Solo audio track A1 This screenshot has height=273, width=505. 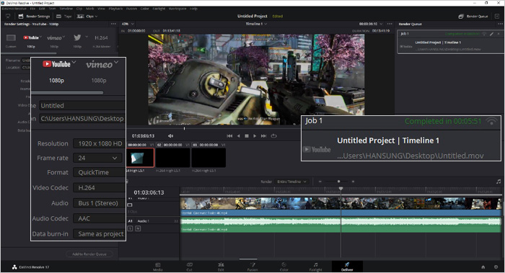[130, 228]
